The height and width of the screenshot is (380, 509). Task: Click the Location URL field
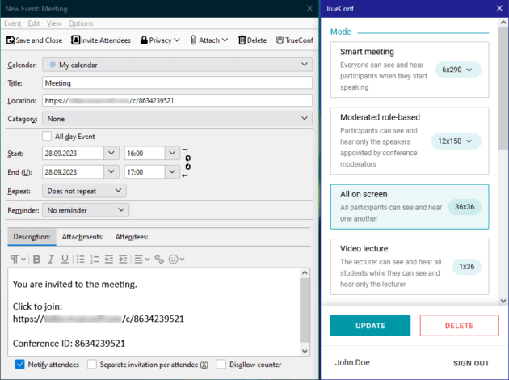click(177, 101)
